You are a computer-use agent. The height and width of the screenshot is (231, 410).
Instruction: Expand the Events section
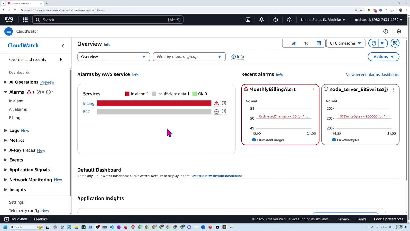pyautogui.click(x=5, y=160)
